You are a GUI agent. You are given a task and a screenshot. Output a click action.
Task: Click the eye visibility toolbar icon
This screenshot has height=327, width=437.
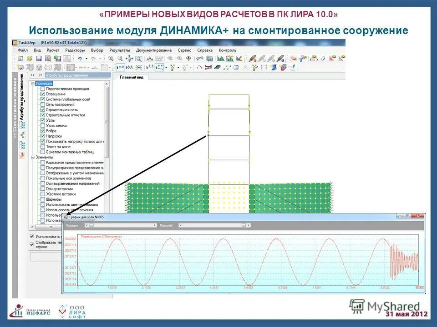click(188, 59)
